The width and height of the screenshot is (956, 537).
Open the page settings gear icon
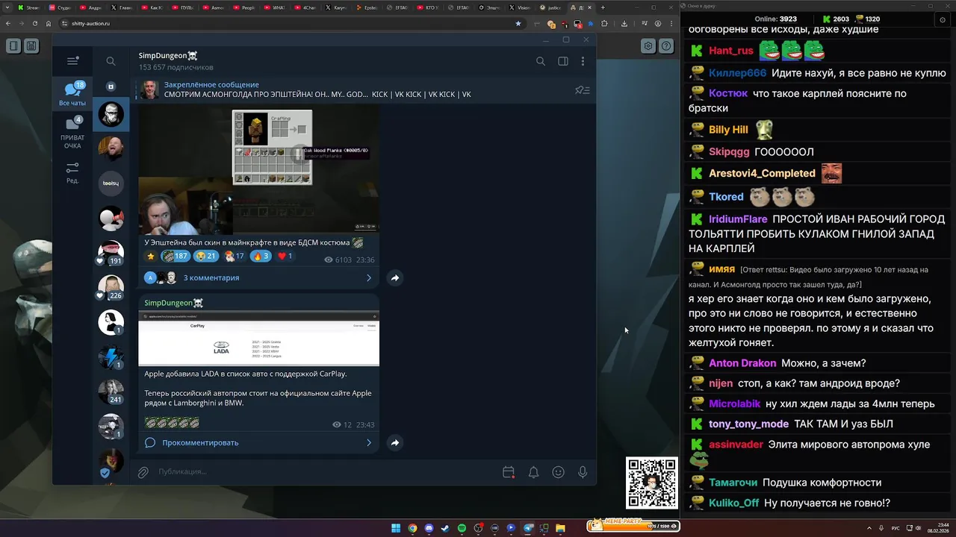[x=648, y=46]
